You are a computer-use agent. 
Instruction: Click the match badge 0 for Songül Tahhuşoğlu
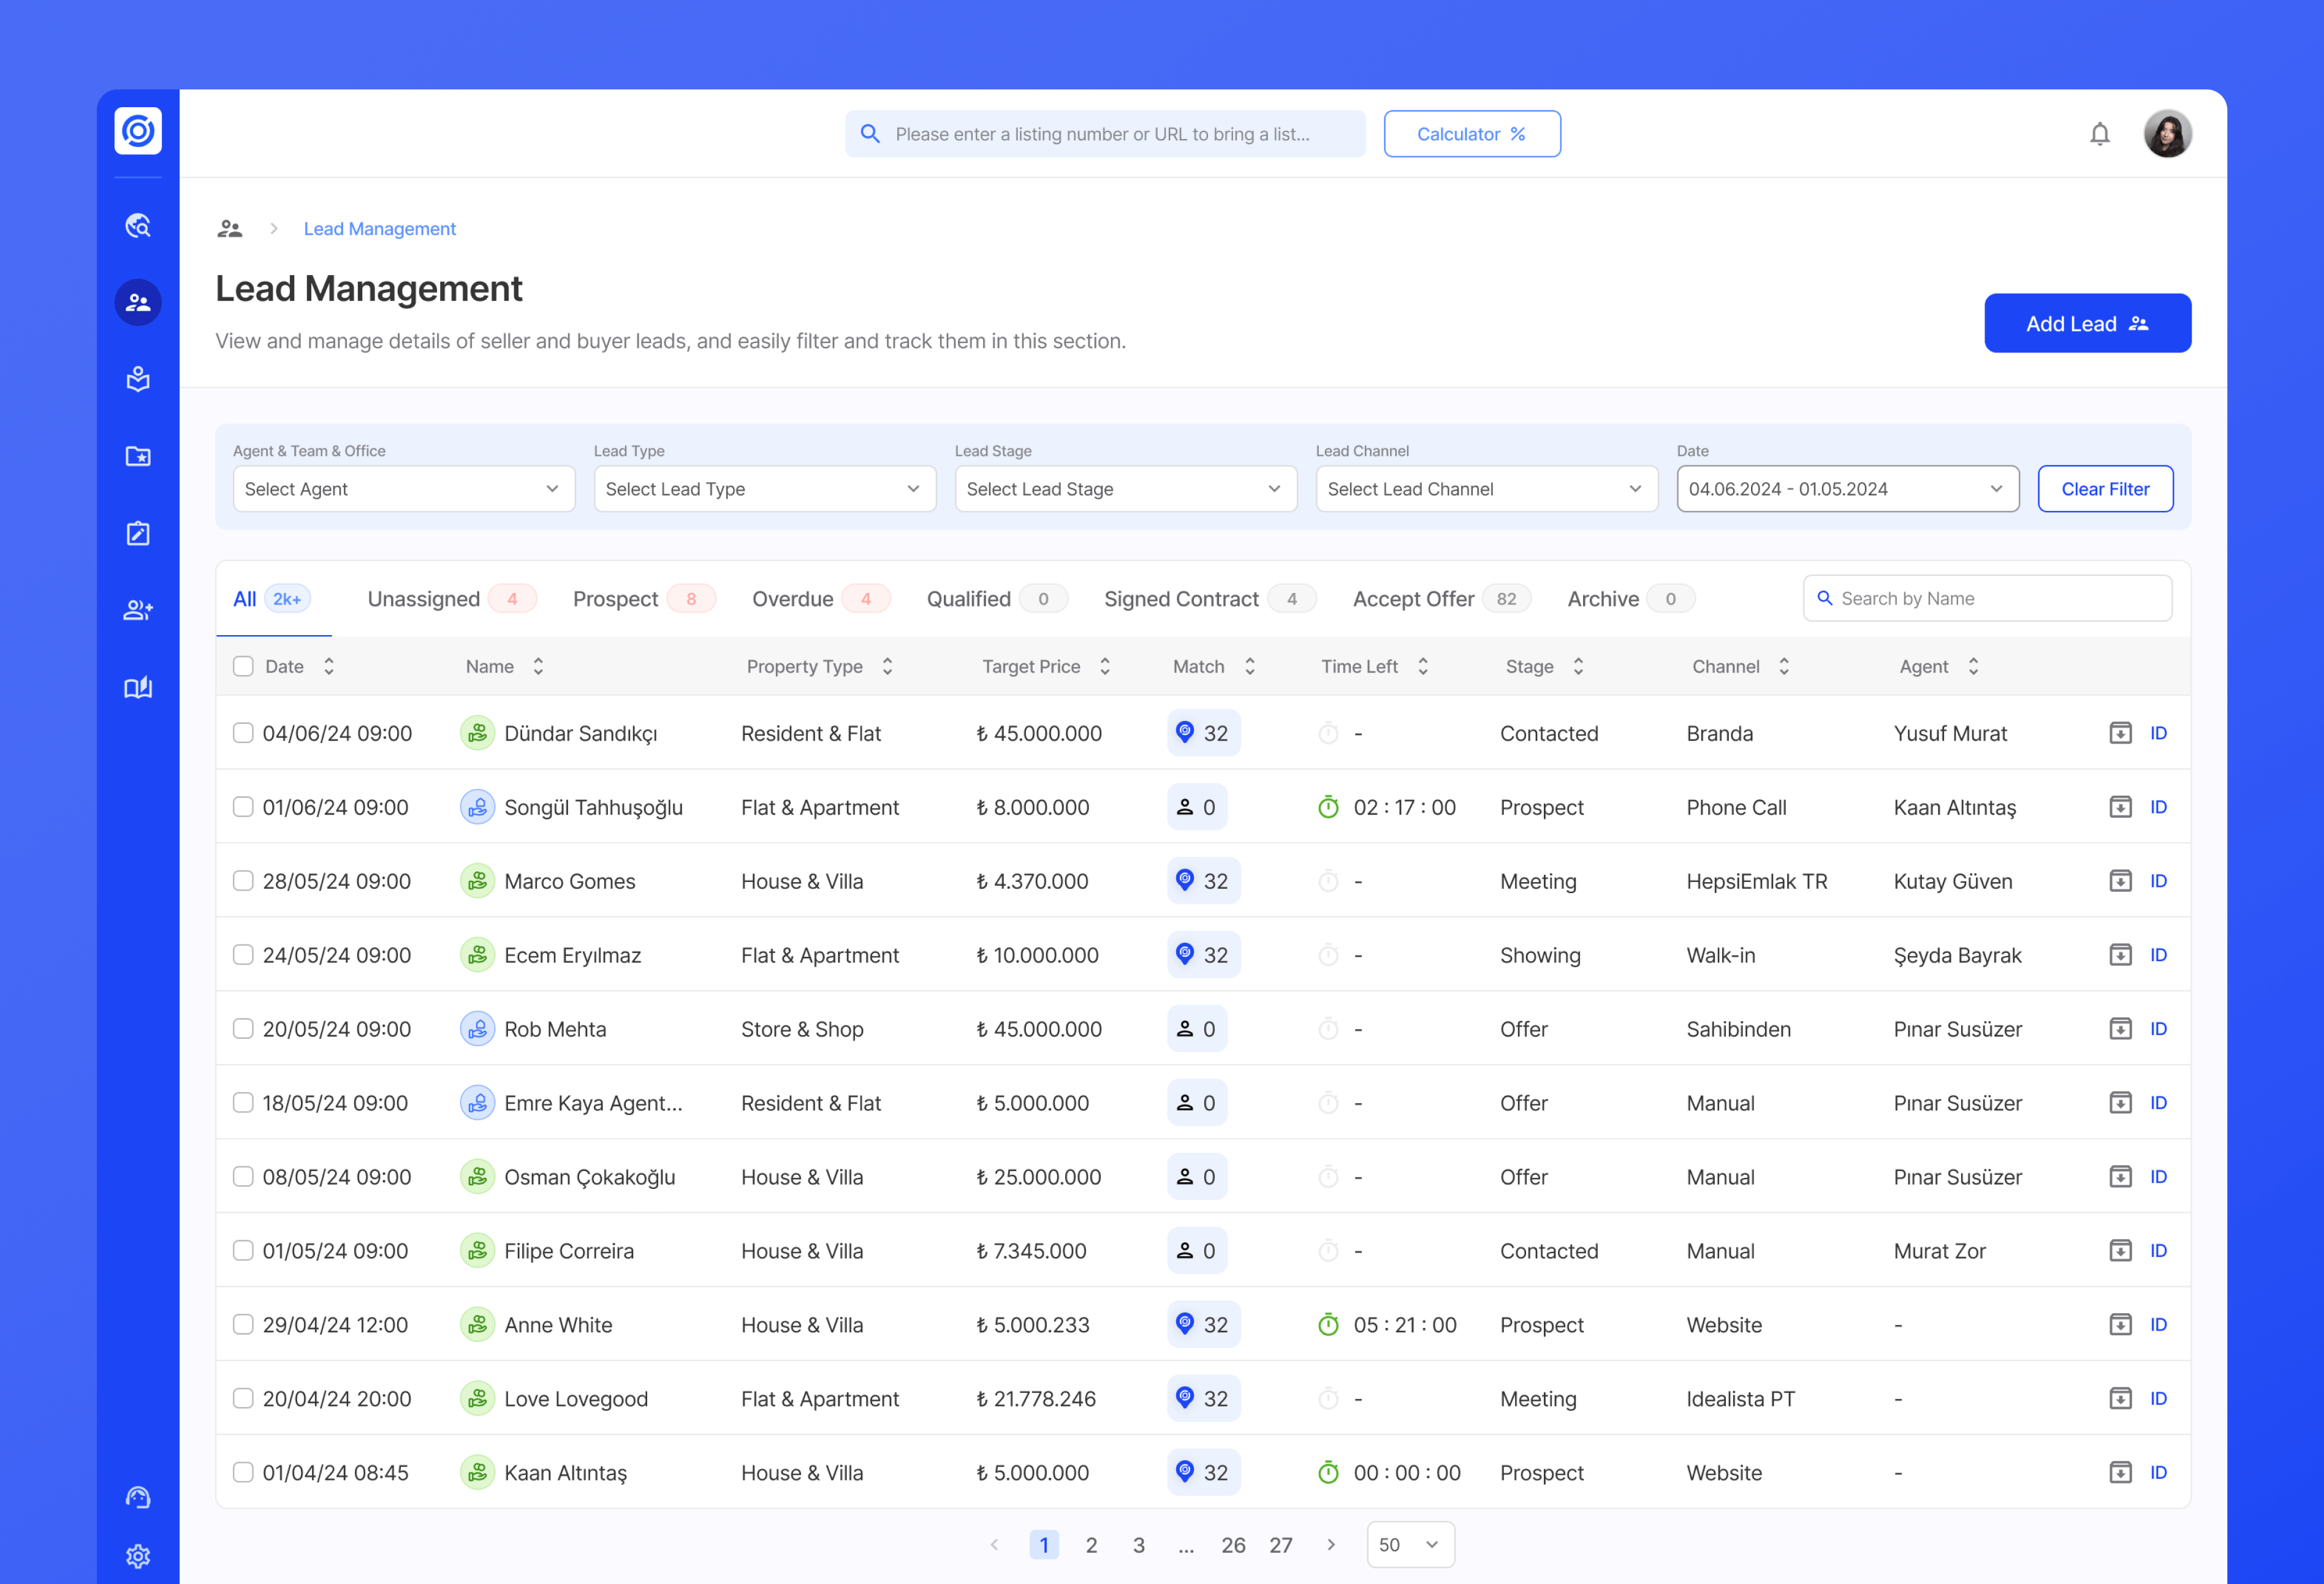1197,807
